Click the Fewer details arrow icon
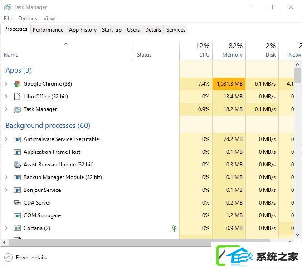The image size is (302, 269). click(8, 258)
